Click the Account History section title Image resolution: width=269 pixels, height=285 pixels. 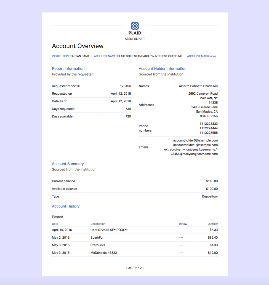(x=66, y=206)
